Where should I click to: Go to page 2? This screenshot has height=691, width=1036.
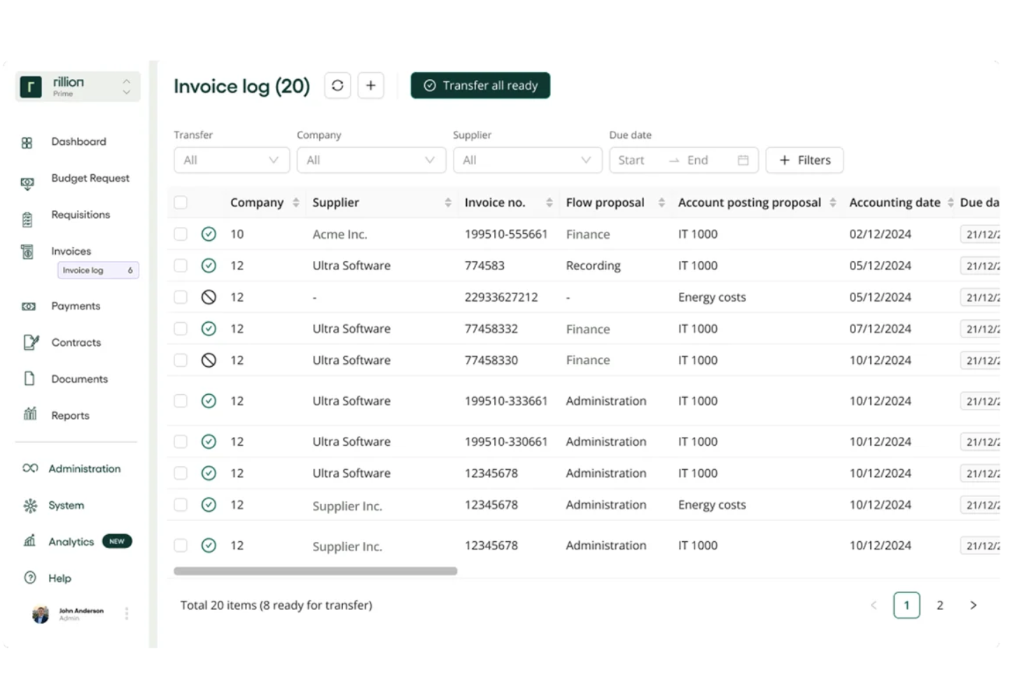click(x=939, y=606)
